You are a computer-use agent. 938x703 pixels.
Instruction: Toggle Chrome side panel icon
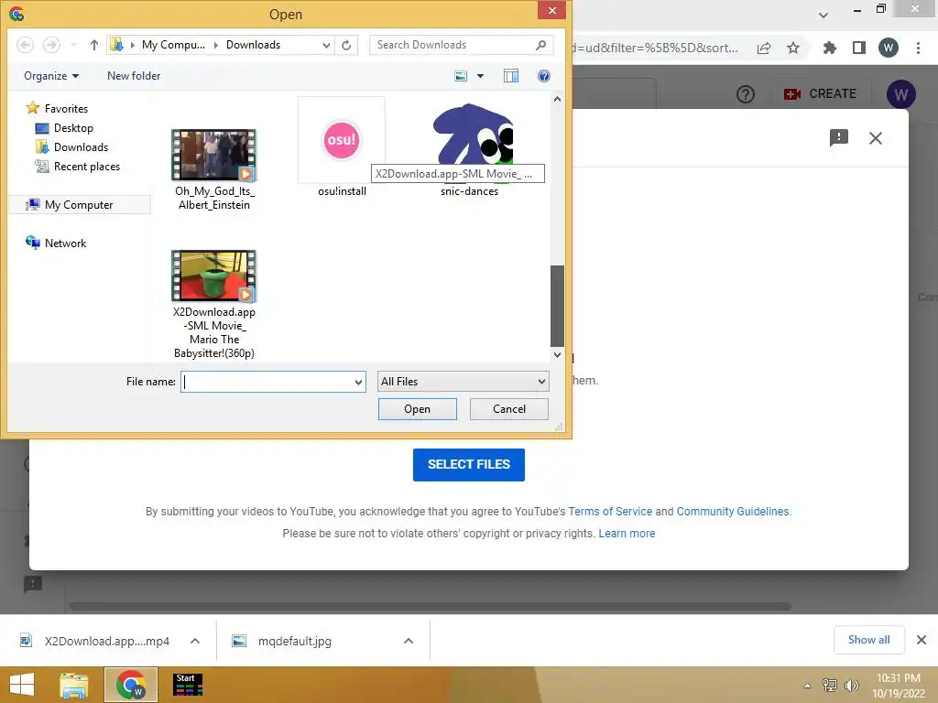click(859, 48)
